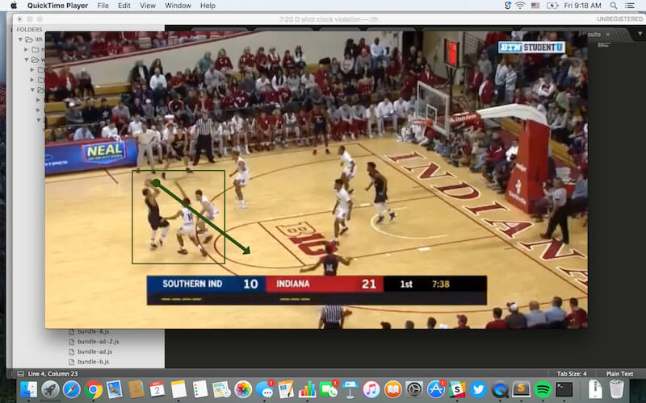Click the Wi-Fi status icon
This screenshot has height=403, width=646.
pos(520,6)
